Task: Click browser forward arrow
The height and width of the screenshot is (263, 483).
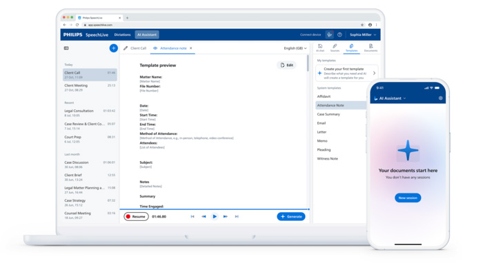Action: [71, 25]
